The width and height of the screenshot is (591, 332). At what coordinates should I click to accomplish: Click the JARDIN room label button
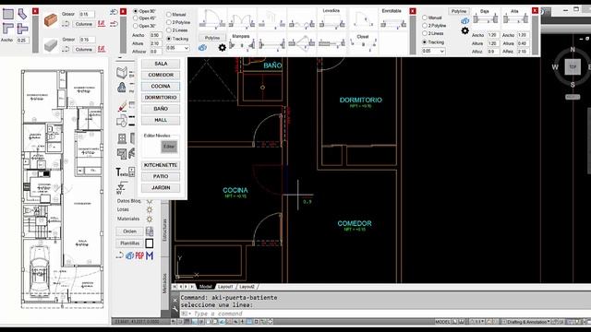coord(161,188)
